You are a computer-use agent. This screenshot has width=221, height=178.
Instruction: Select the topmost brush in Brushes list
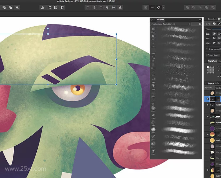point(176,30)
